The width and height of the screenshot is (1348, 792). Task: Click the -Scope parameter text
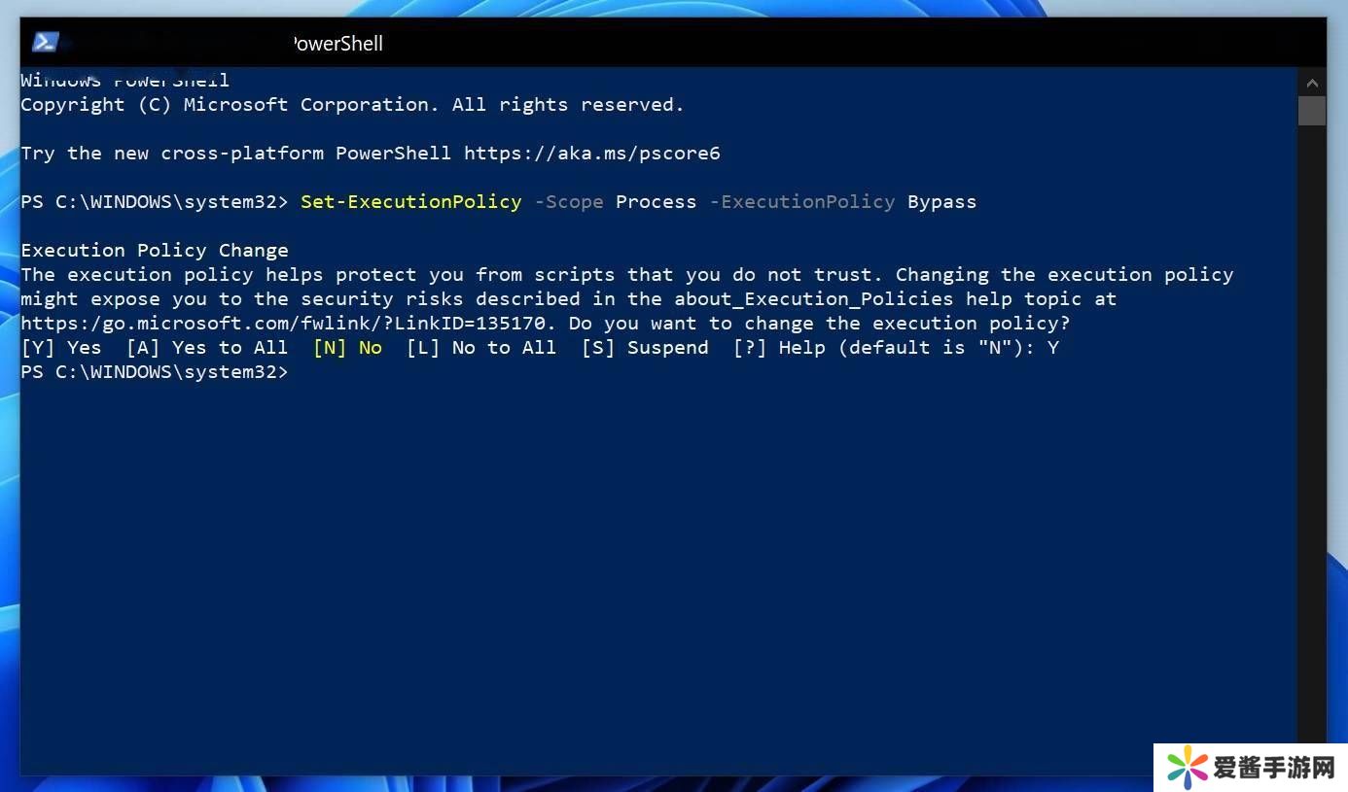[569, 202]
